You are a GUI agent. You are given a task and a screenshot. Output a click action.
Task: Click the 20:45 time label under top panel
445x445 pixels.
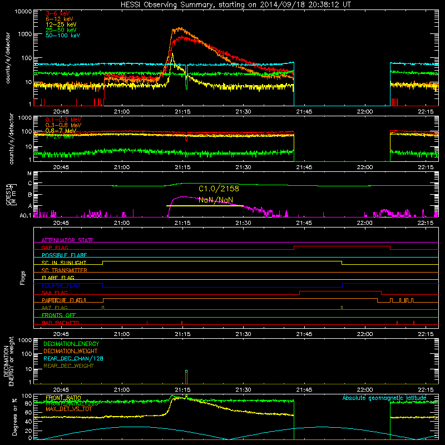click(61, 112)
